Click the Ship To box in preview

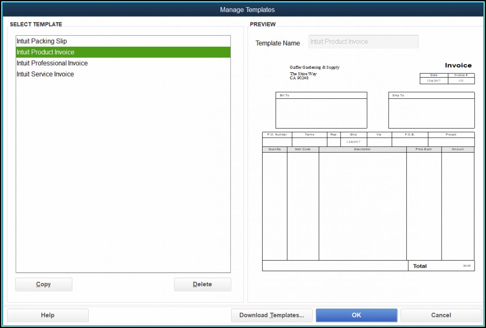pyautogui.click(x=431, y=113)
